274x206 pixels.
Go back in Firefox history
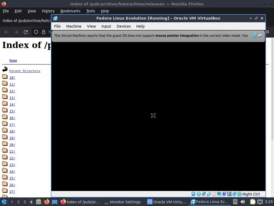coord(6,32)
